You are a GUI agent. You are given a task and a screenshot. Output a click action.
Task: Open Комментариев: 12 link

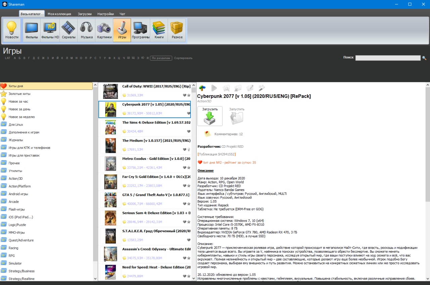tap(228, 134)
